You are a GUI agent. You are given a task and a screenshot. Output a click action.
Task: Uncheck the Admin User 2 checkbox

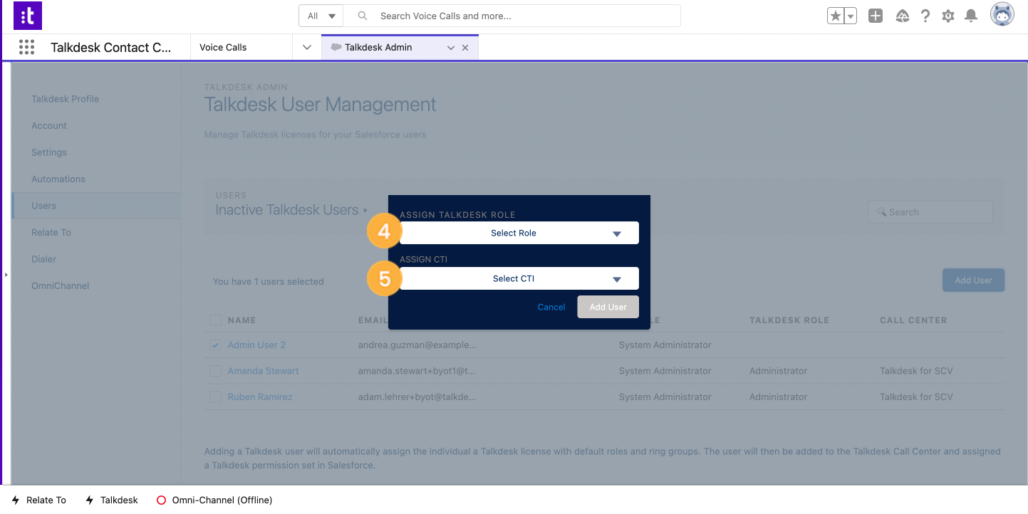pyautogui.click(x=215, y=345)
